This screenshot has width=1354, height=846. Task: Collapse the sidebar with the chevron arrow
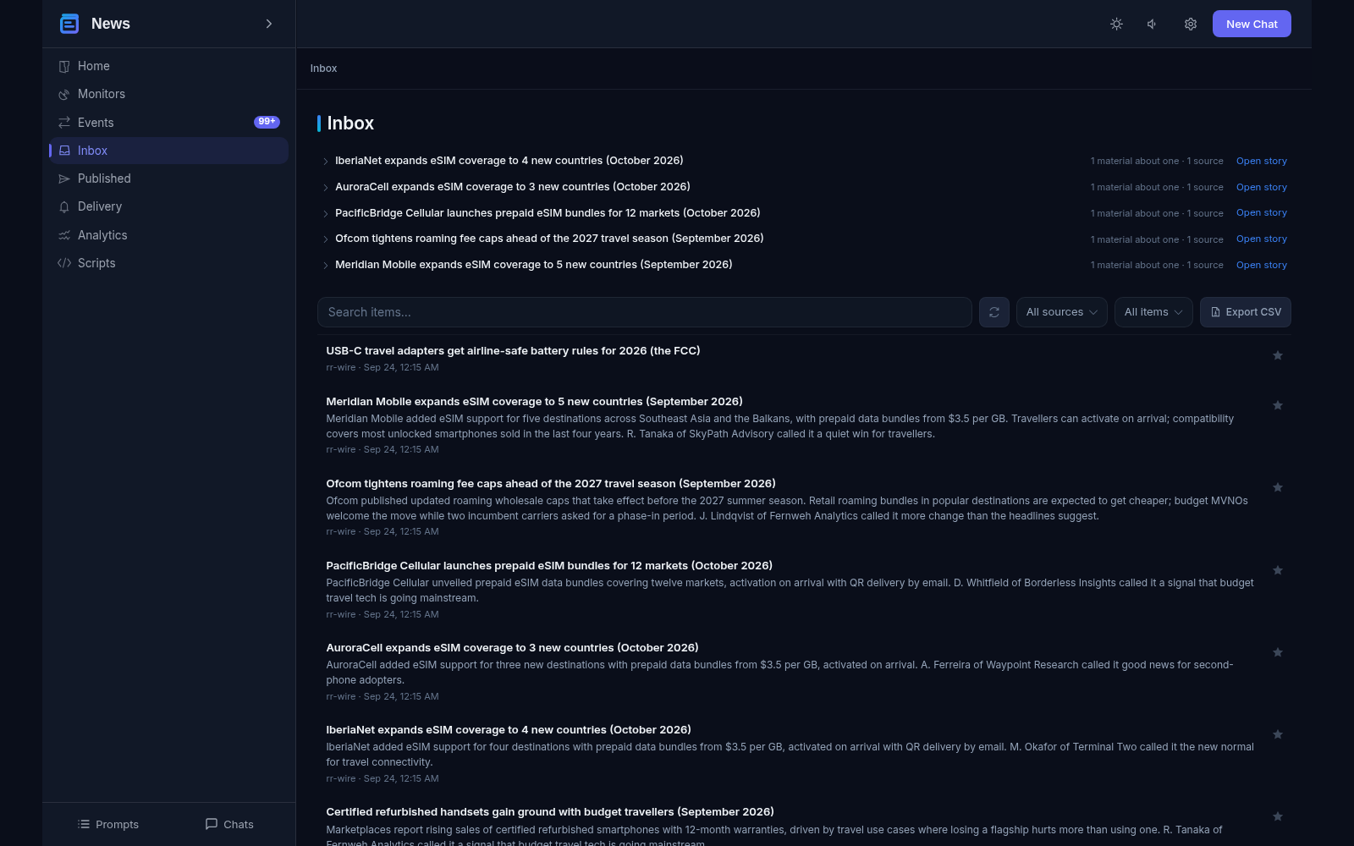pyautogui.click(x=269, y=24)
